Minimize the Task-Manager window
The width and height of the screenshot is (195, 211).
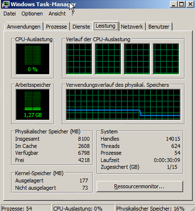[x=173, y=4]
